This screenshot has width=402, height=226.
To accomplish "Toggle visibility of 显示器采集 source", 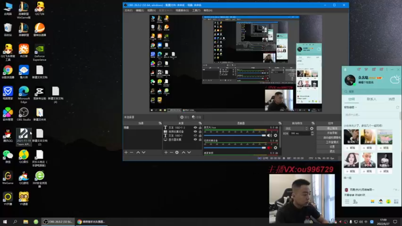I will tap(195, 140).
